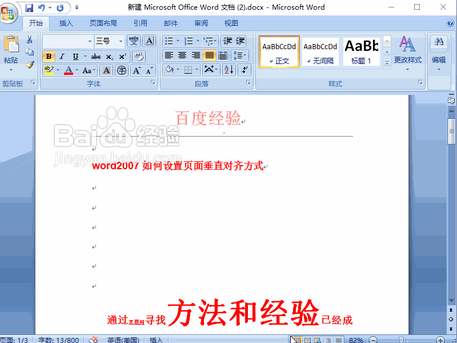Expand underline style dropdown arrow
Image resolution: width=457 pixels, height=343 pixels.
coord(85,56)
